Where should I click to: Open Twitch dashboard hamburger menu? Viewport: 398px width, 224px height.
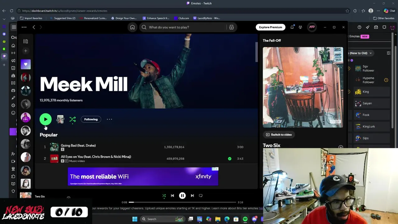tap(14, 27)
